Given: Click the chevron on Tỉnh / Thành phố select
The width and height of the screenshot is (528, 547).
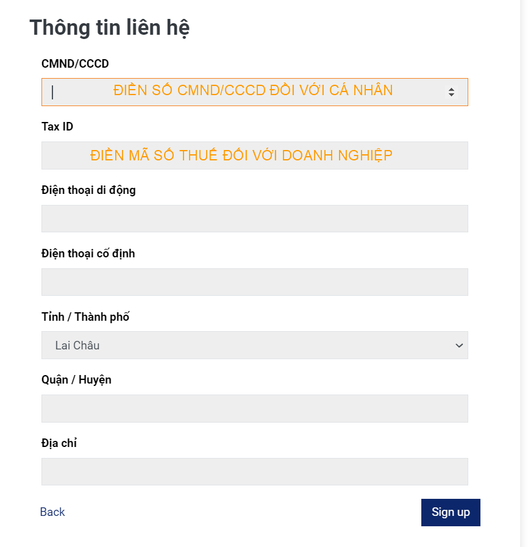Looking at the screenshot, I should tap(459, 345).
